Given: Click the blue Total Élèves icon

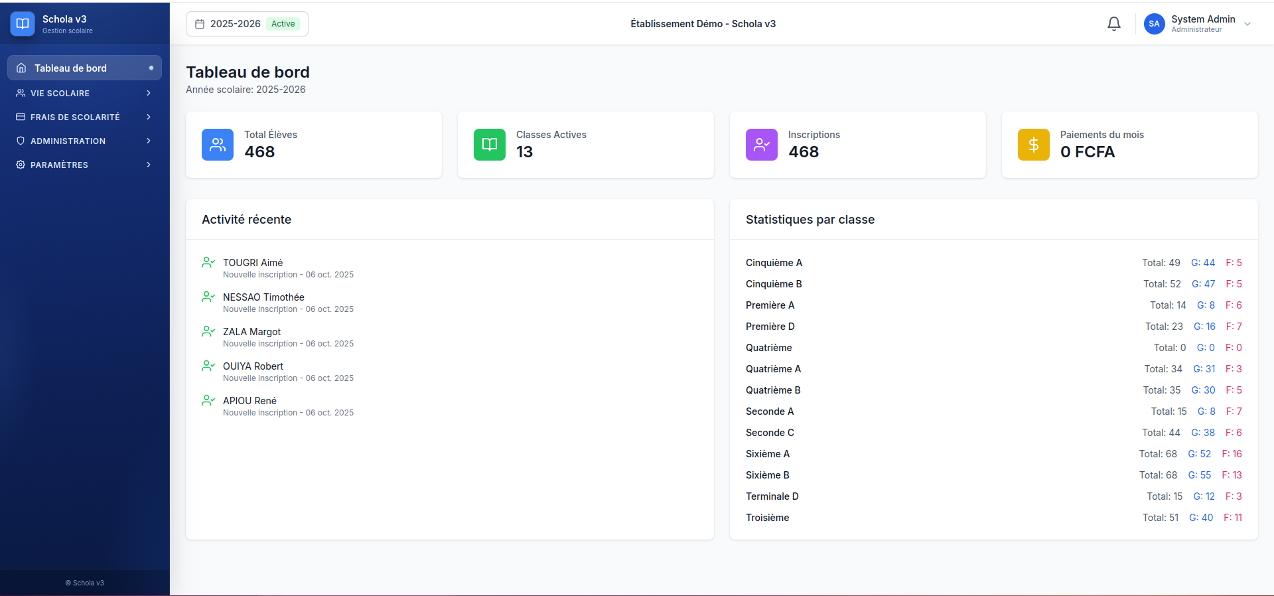Looking at the screenshot, I should (x=218, y=145).
